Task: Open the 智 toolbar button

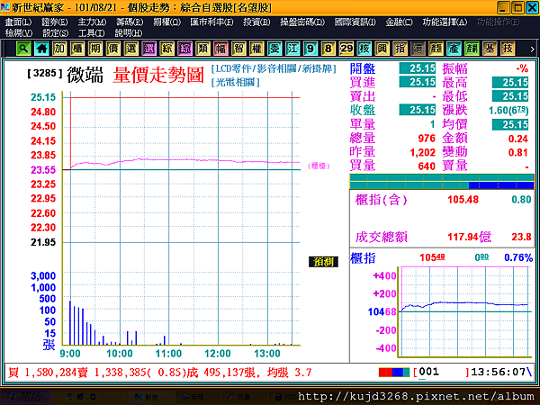Action: [238, 49]
